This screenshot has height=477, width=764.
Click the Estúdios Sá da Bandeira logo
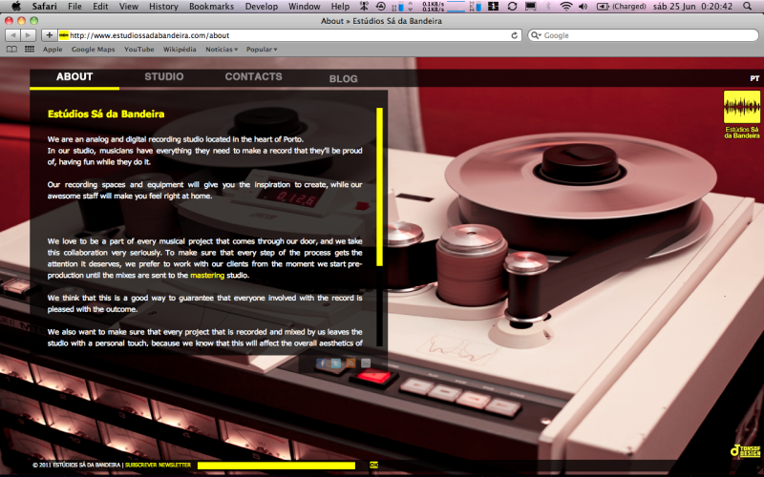pos(742,115)
